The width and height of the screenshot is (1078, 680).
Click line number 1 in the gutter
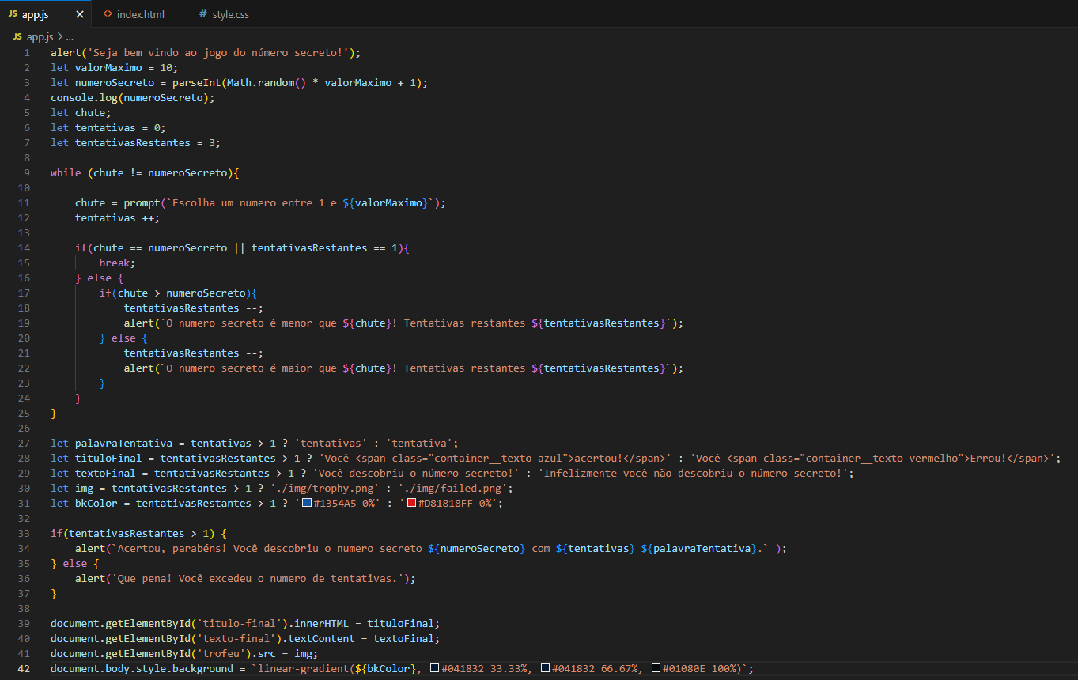[x=27, y=53]
